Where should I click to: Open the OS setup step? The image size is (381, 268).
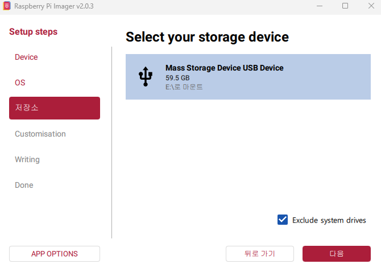(x=20, y=83)
